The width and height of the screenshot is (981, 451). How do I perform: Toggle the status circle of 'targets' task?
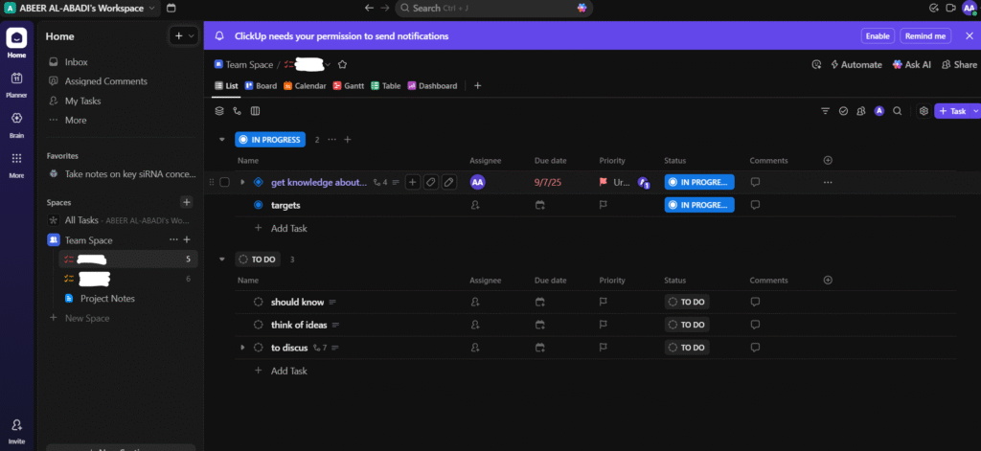click(x=258, y=205)
